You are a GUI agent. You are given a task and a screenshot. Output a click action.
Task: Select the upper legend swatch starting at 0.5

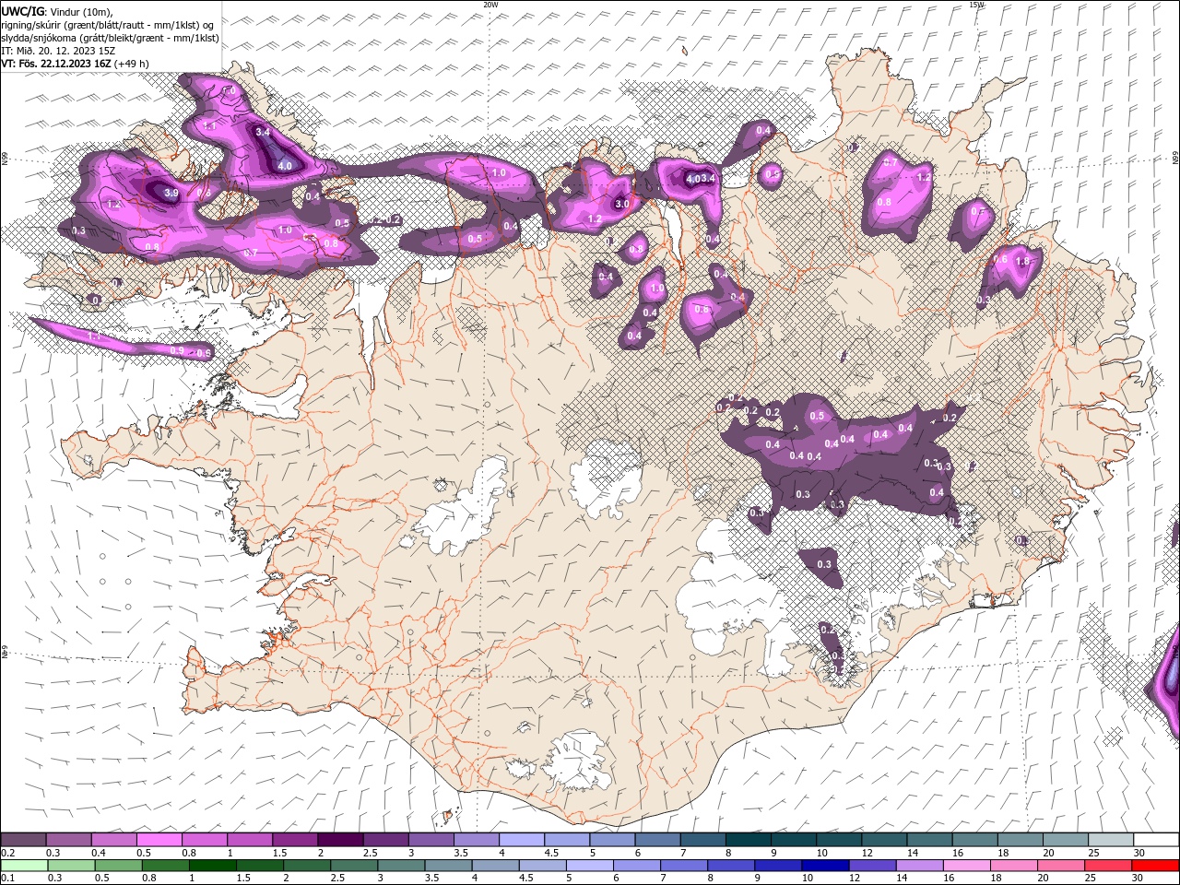[x=159, y=840]
